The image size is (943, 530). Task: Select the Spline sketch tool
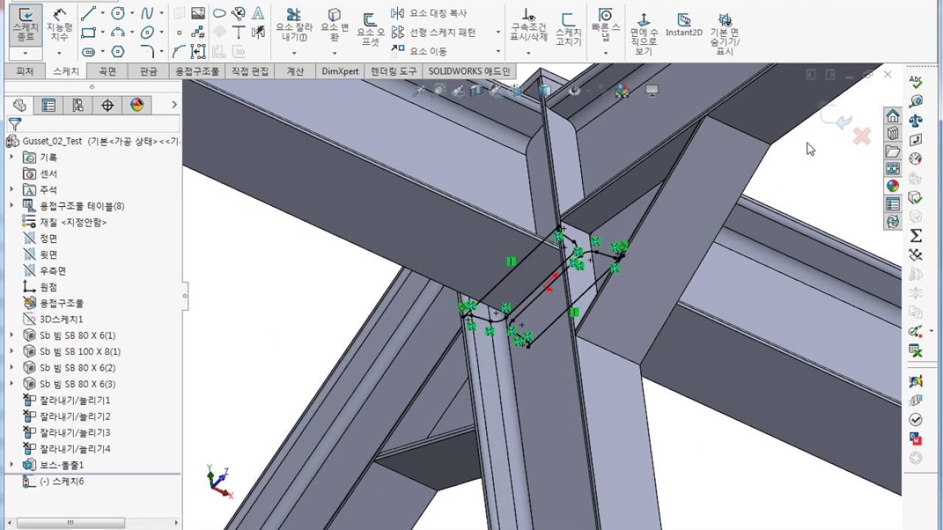coord(147,13)
